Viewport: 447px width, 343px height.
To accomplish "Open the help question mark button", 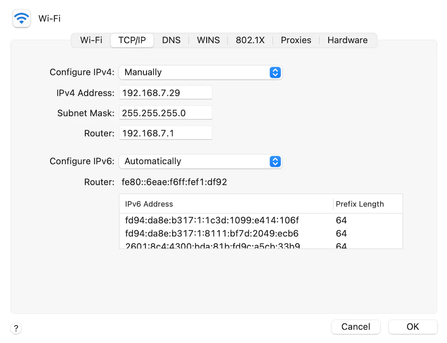I will (x=16, y=328).
